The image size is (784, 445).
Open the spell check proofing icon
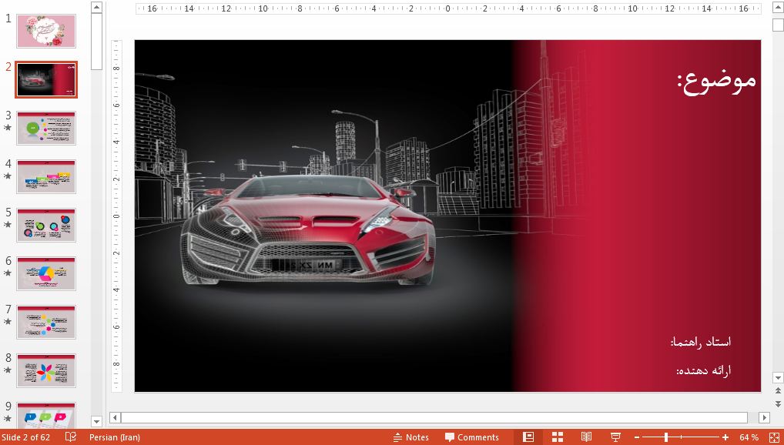71,437
